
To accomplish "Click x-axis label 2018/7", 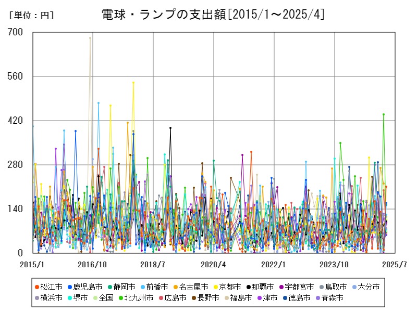I will tap(153, 264).
